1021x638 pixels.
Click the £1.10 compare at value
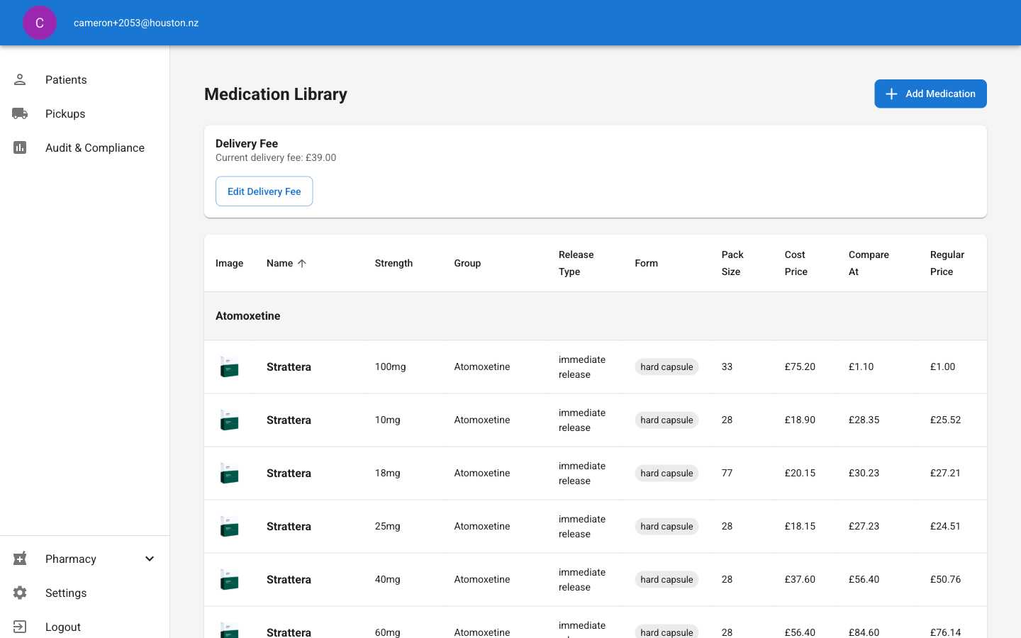coord(861,366)
